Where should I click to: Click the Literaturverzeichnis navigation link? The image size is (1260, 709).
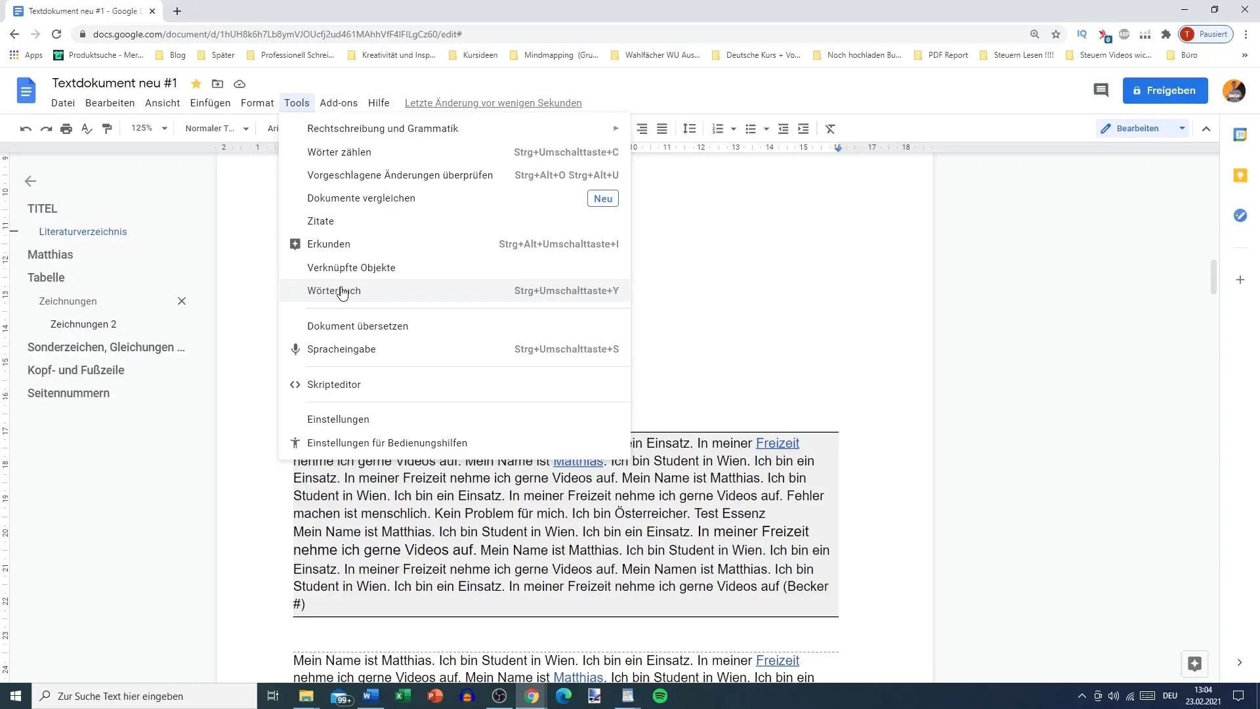pos(83,232)
